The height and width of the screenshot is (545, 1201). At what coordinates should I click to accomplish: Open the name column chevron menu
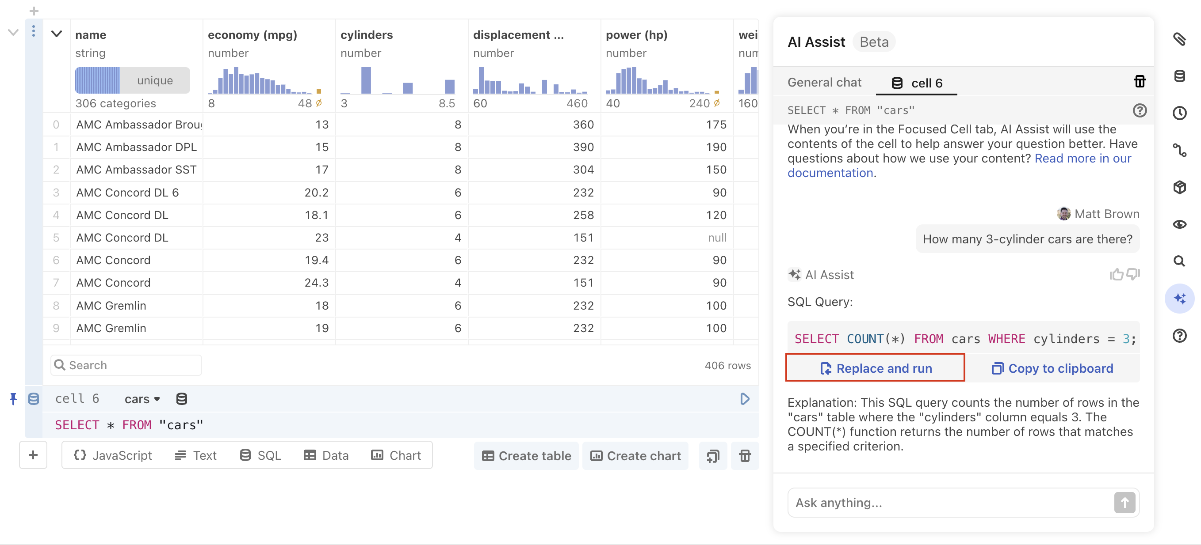(57, 34)
